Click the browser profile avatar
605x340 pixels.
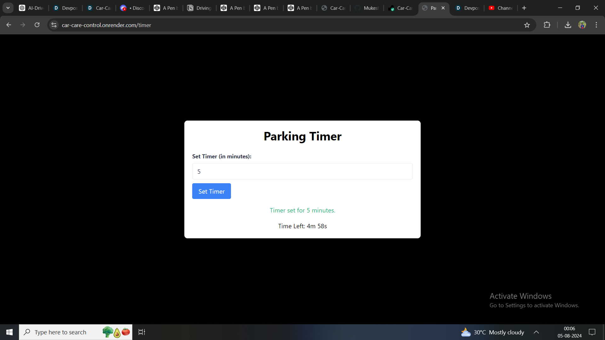[x=583, y=25]
